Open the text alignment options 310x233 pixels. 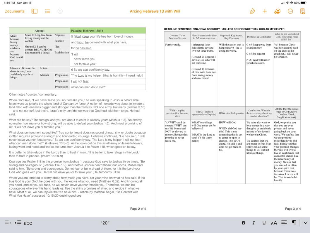pyautogui.click(x=284, y=223)
